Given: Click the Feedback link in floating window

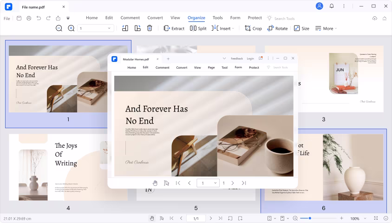Looking at the screenshot, I should pyautogui.click(x=237, y=59).
